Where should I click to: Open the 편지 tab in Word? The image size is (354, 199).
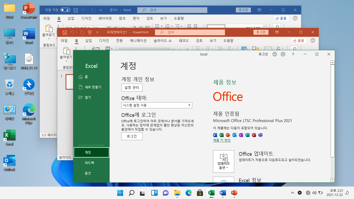[x=136, y=18]
